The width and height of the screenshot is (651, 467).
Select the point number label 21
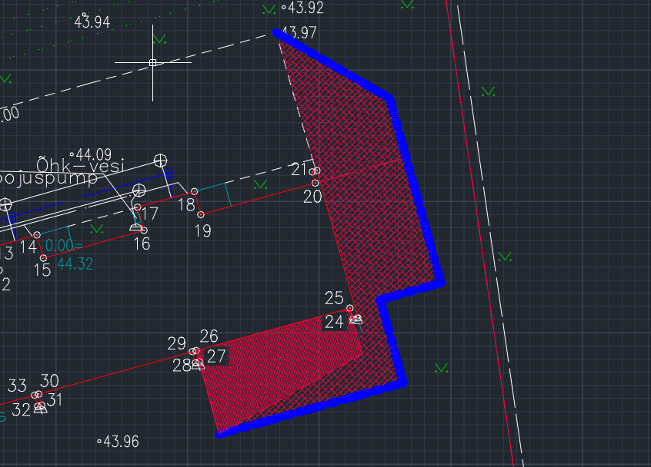tap(299, 170)
